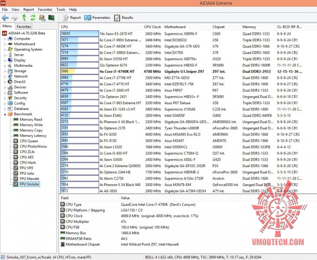Click the Field column header

click(x=89, y=198)
